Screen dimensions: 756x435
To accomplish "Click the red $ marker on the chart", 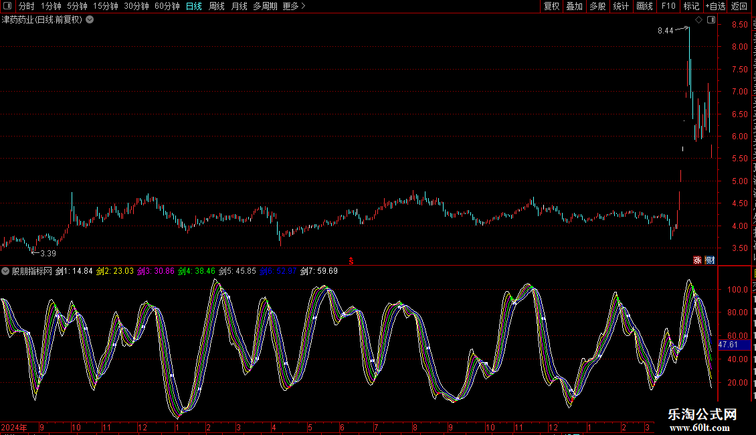I will 351,261.
